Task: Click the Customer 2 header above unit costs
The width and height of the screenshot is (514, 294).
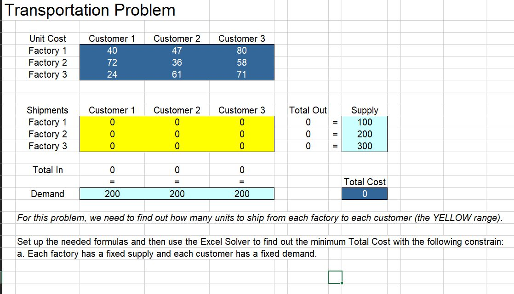Action: 177,39
